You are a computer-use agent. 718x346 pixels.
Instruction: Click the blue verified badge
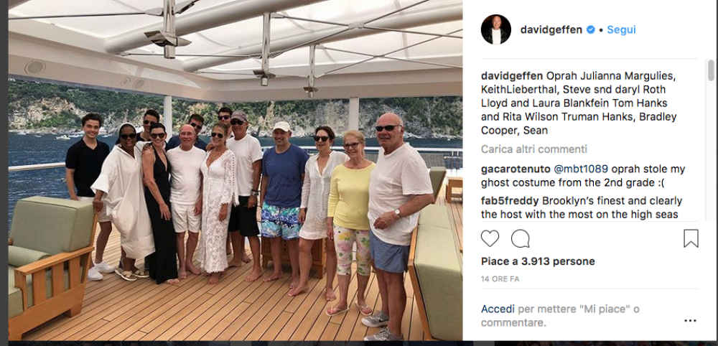point(590,29)
